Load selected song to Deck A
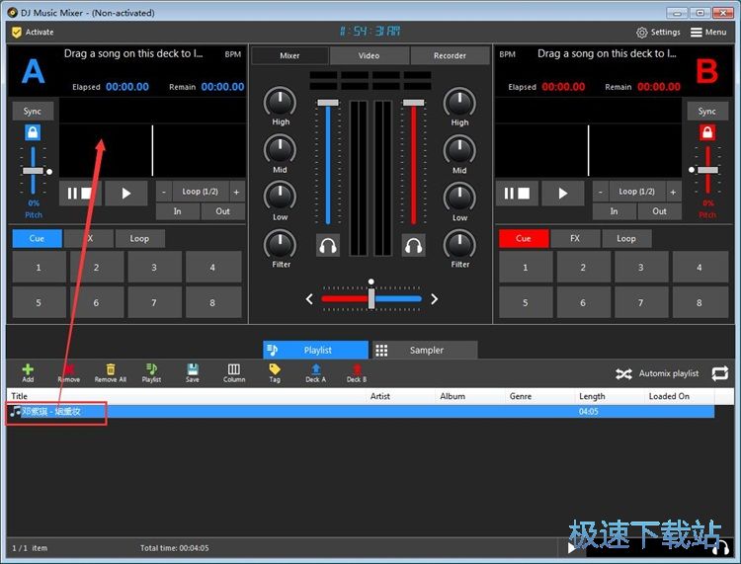Viewport: 741px width, 564px height. tap(316, 369)
